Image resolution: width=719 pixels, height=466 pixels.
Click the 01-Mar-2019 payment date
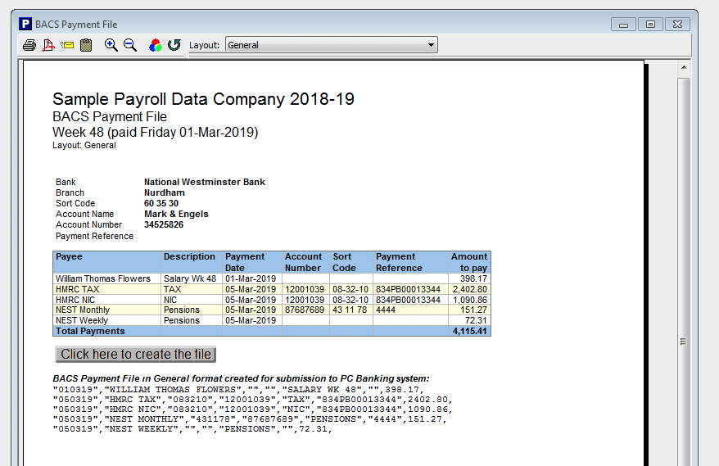[251, 278]
